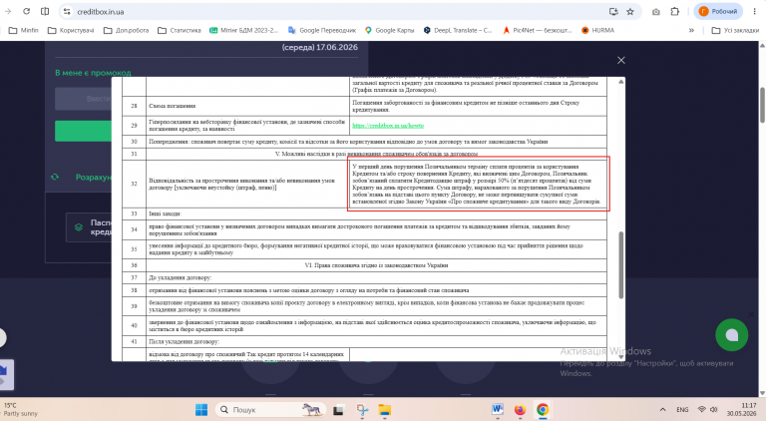Click the camera screenshot extension icon
Screen dimensions: 766x421
coord(656,11)
